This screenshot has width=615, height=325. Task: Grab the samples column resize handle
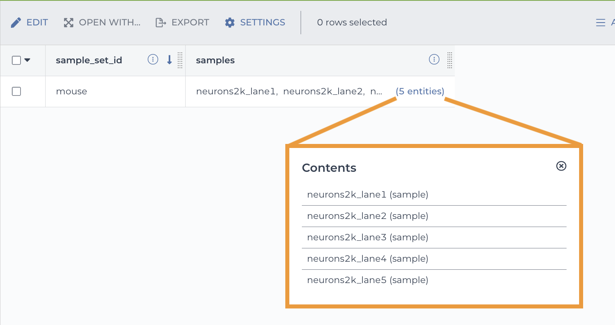click(450, 60)
